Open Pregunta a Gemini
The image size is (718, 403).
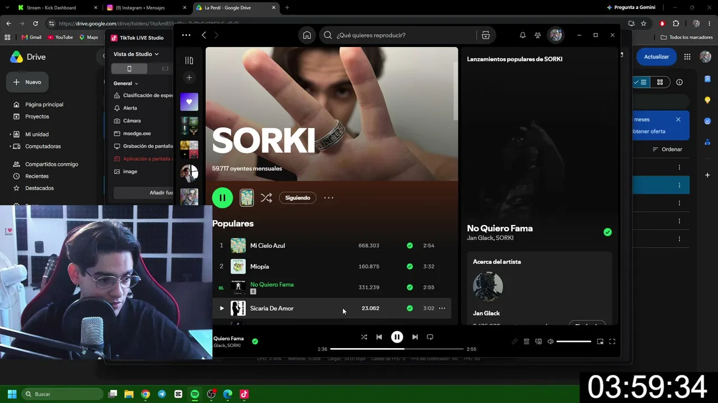[630, 8]
